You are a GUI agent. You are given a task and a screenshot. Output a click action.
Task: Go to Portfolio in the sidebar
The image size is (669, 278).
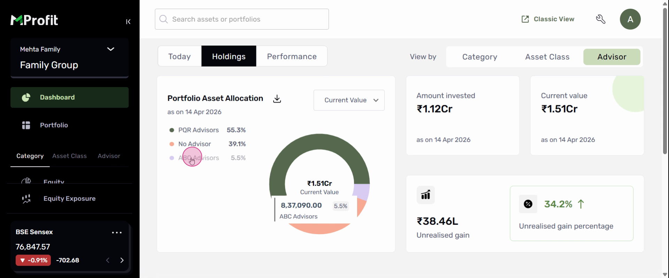pyautogui.click(x=54, y=125)
